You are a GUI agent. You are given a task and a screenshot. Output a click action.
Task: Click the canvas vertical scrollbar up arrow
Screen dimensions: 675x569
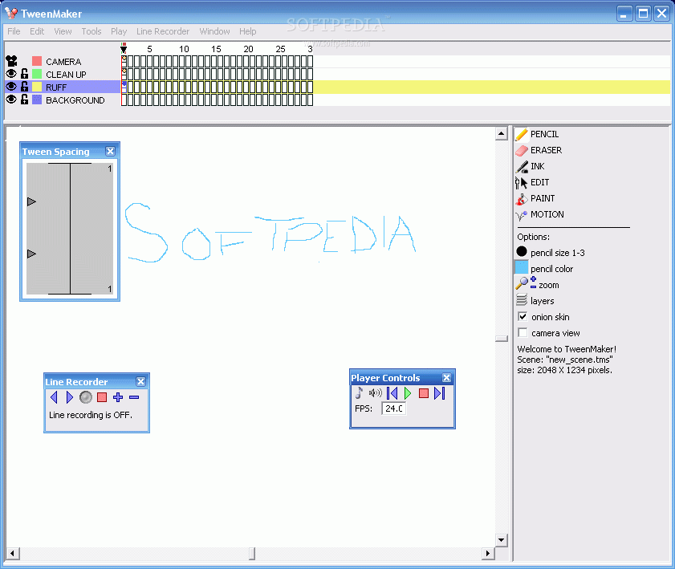pyautogui.click(x=501, y=133)
